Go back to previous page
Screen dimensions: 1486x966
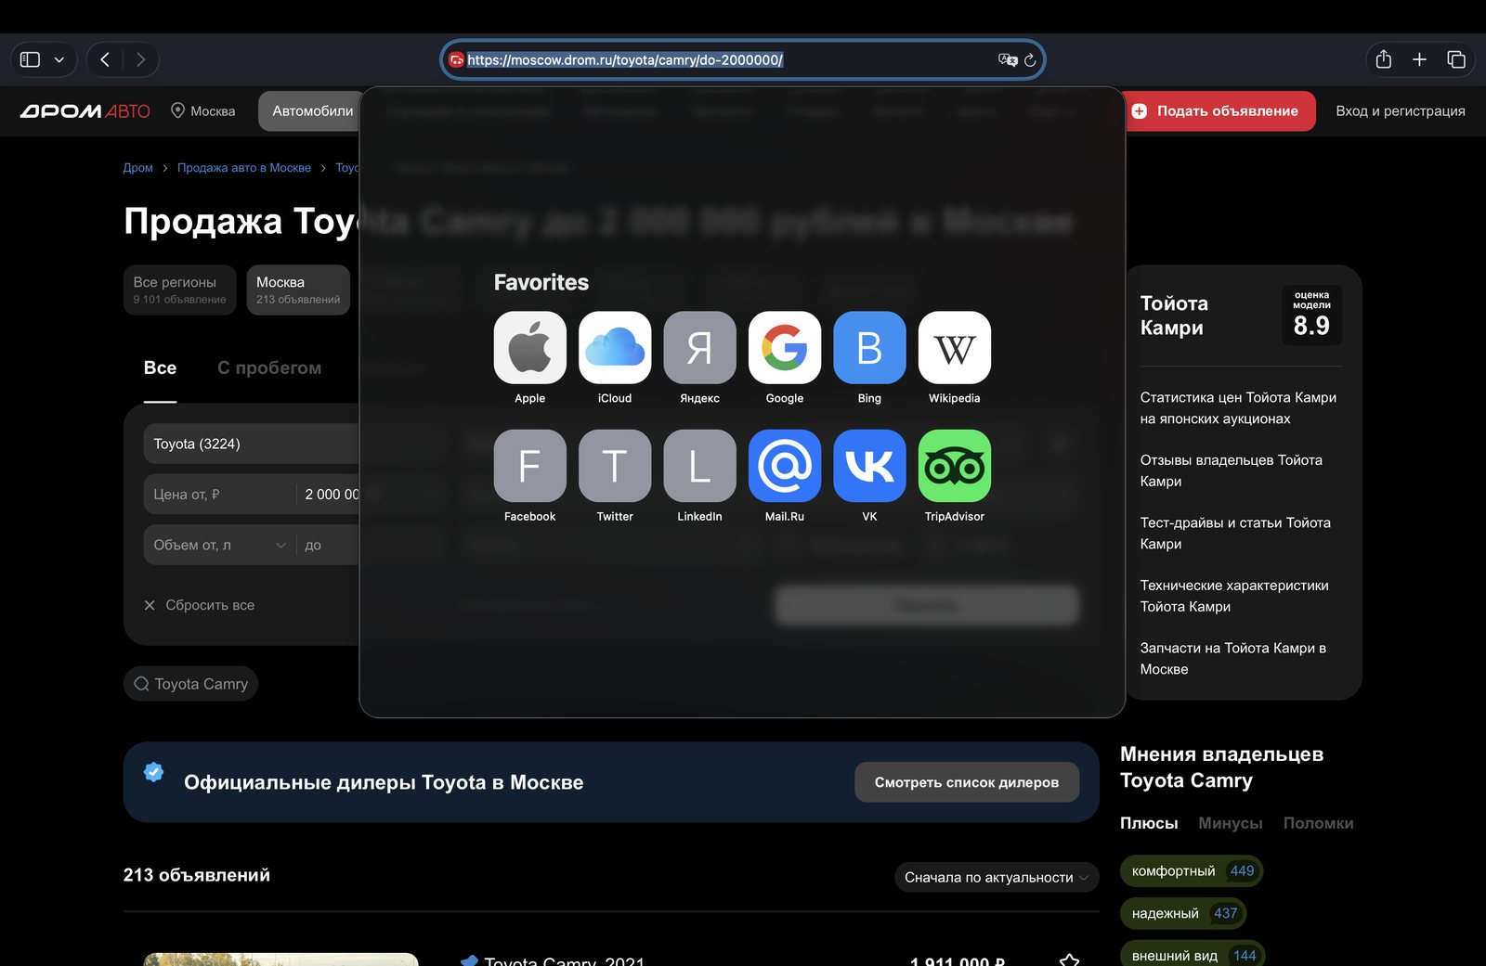coord(105,59)
